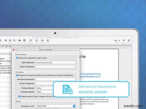Image resolution: width=146 pixels, height=109 pixels.
Task: Open the Encryption Level 128-bit AES dropdown
Action: (x=55, y=106)
